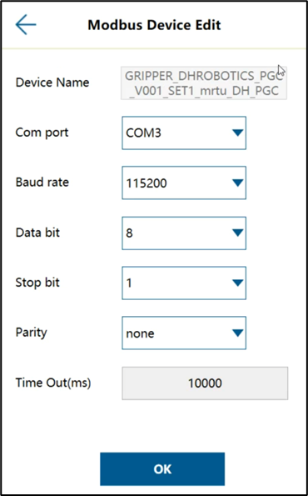Click the Parity value none
This screenshot has height=496, width=308.
140,333
